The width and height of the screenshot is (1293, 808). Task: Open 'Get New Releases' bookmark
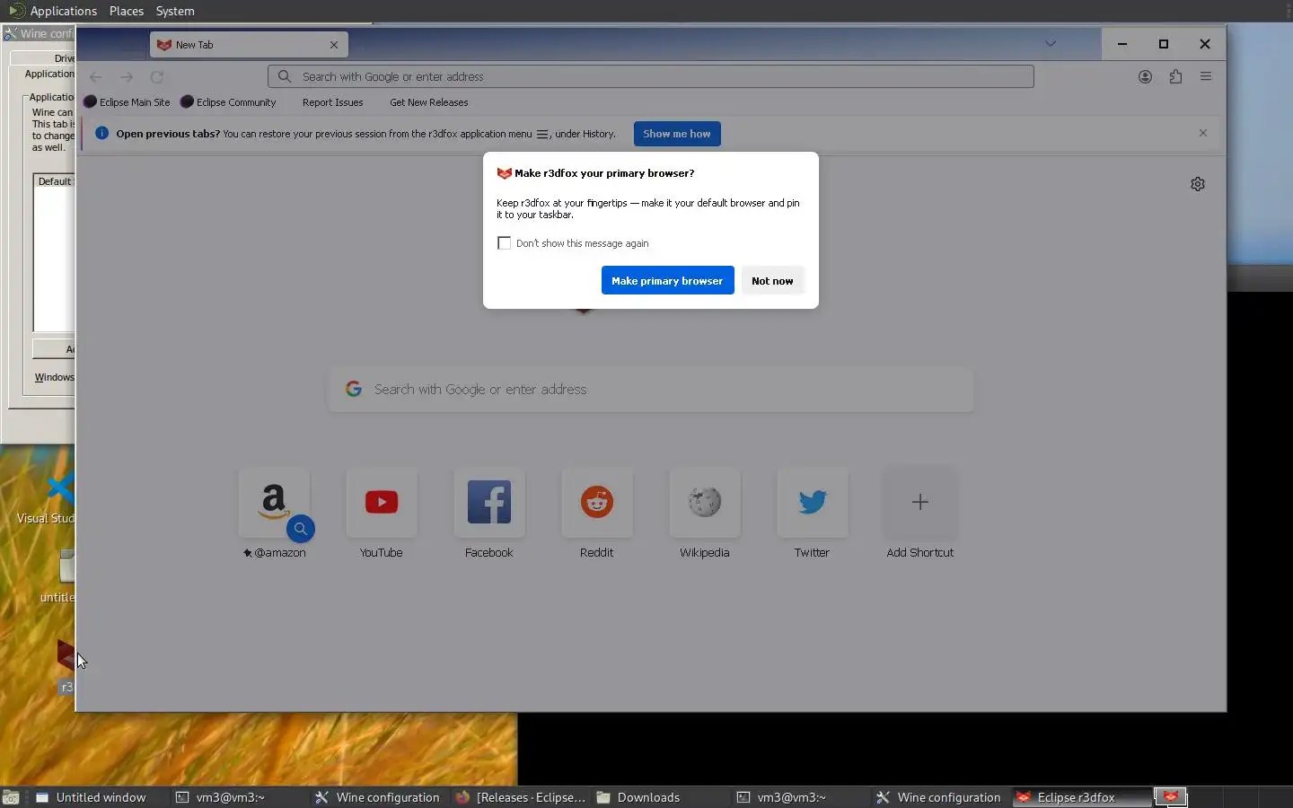click(428, 102)
